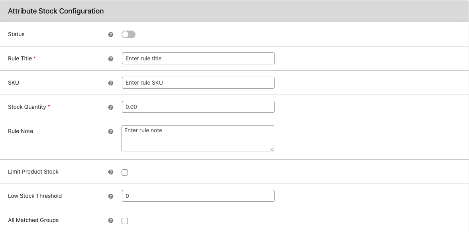Tick the All Matched Groups checkbox

(125, 221)
